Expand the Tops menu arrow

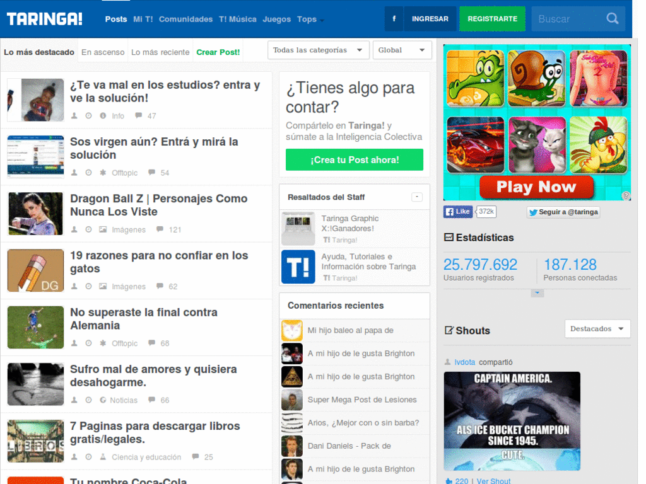[322, 20]
